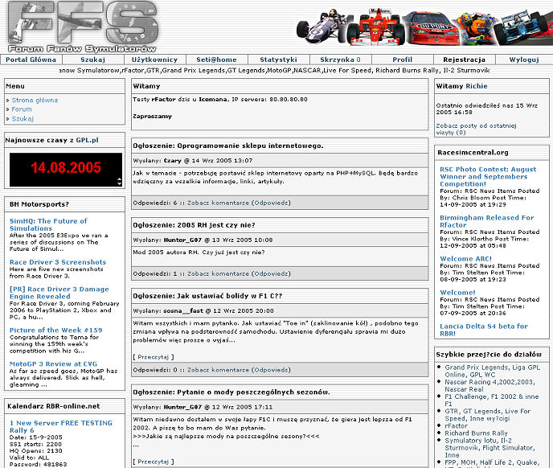Screen dimensions: 553x468
Task: Go to F1 Challenge, F1 2002 section
Action: (491, 400)
